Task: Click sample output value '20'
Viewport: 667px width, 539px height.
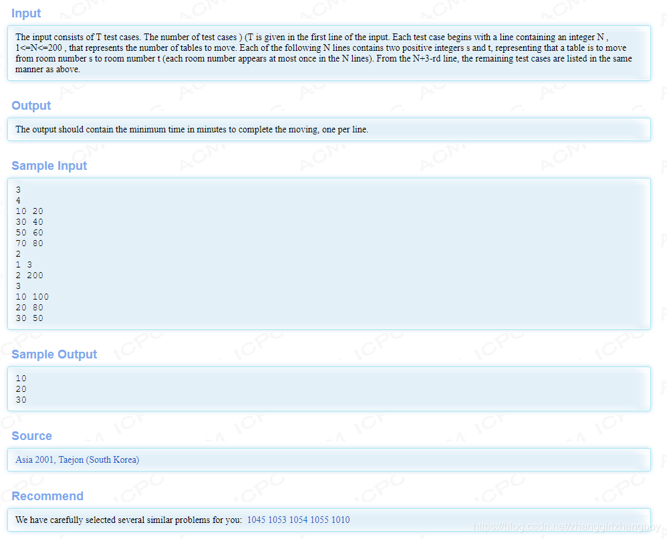Action: click(x=21, y=389)
